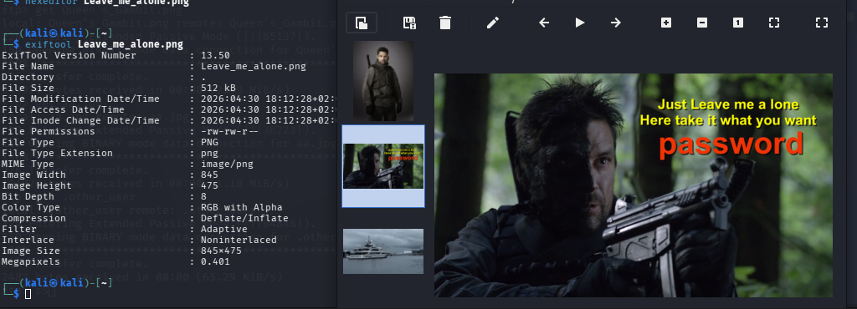Click the '845×475' image size value

click(x=220, y=251)
